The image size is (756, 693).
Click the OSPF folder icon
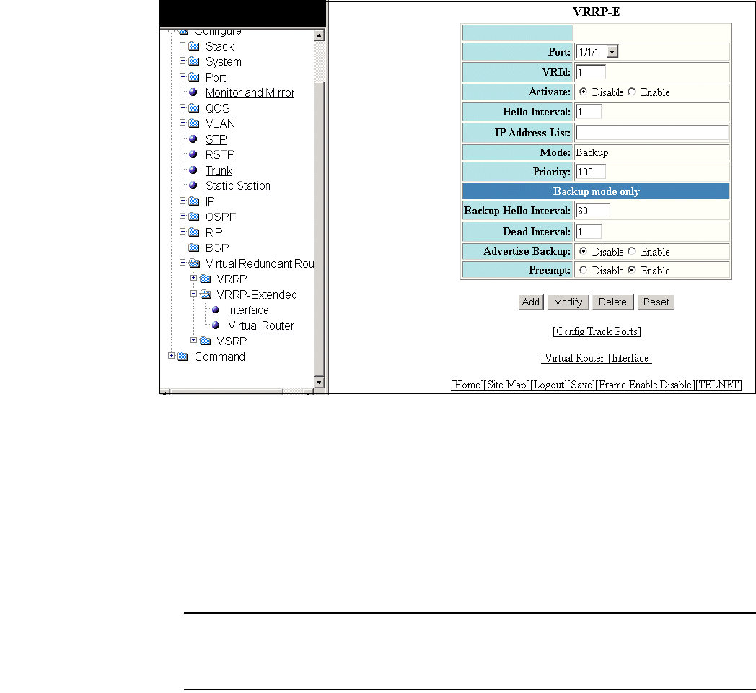194,217
